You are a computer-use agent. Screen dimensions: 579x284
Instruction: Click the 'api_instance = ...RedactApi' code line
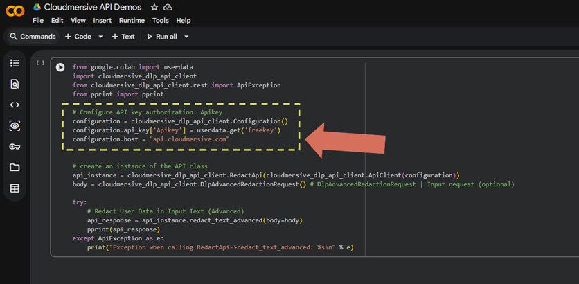pos(266,175)
